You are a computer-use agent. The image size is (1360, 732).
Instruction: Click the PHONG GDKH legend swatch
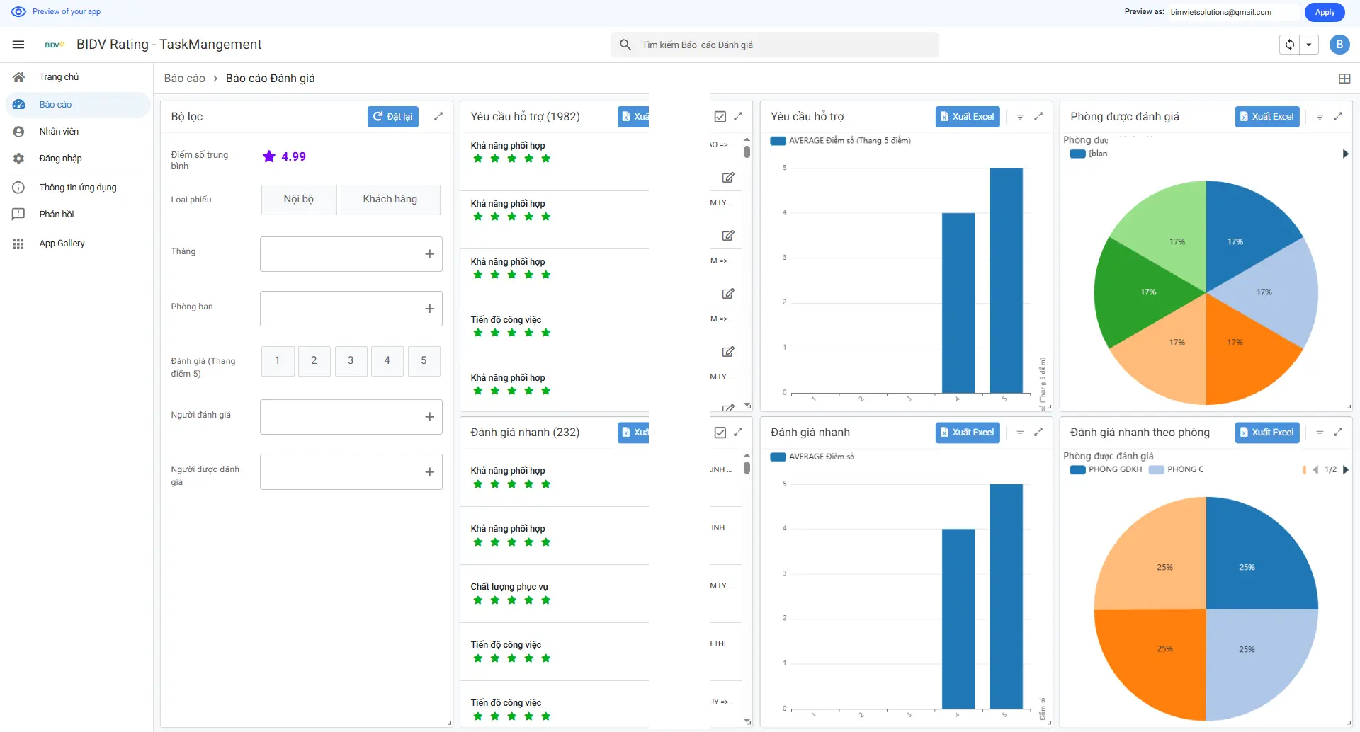[1077, 469]
